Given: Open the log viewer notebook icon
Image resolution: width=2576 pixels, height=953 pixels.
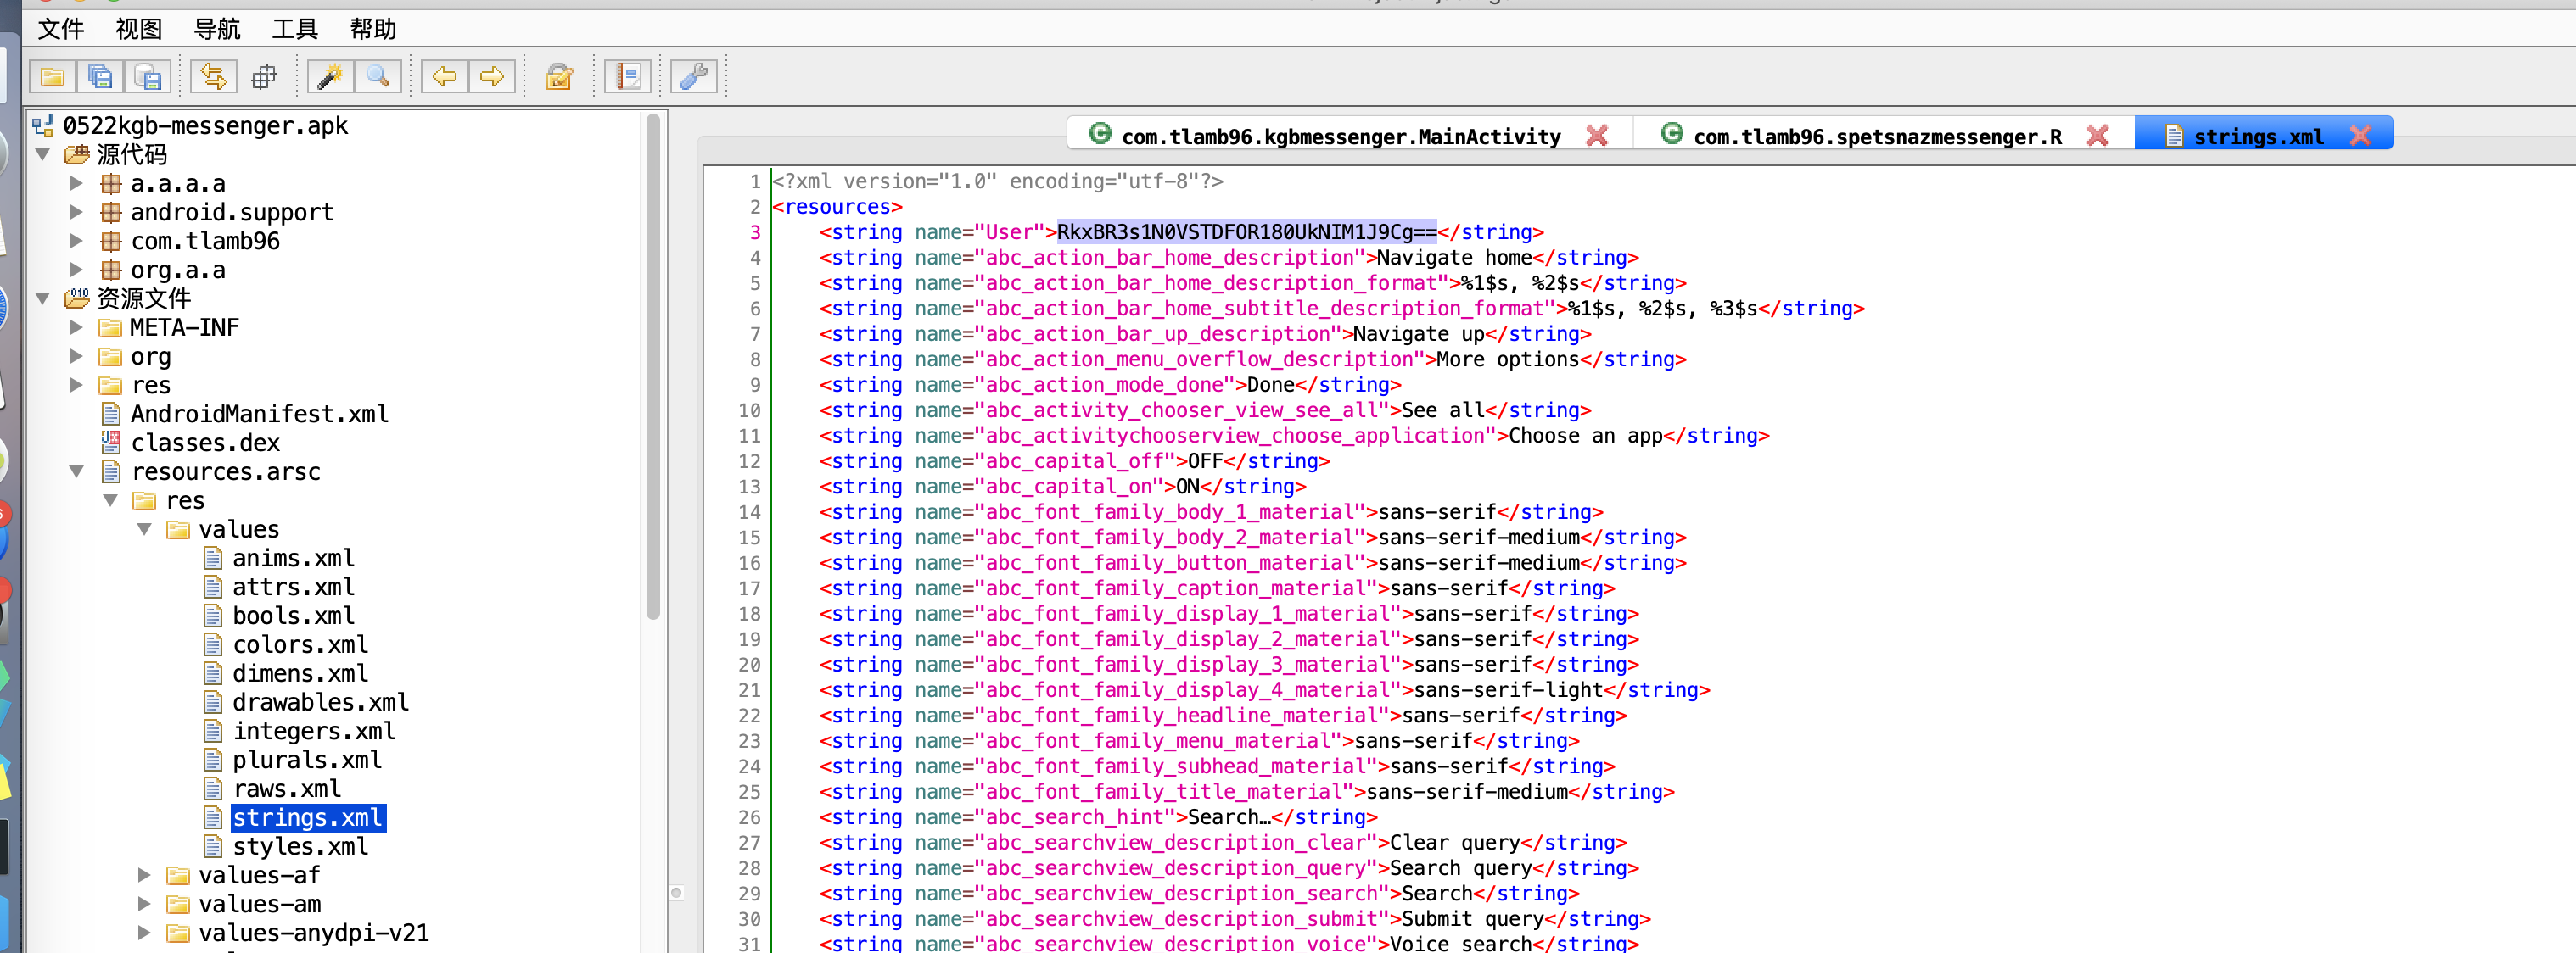Looking at the screenshot, I should [628, 77].
